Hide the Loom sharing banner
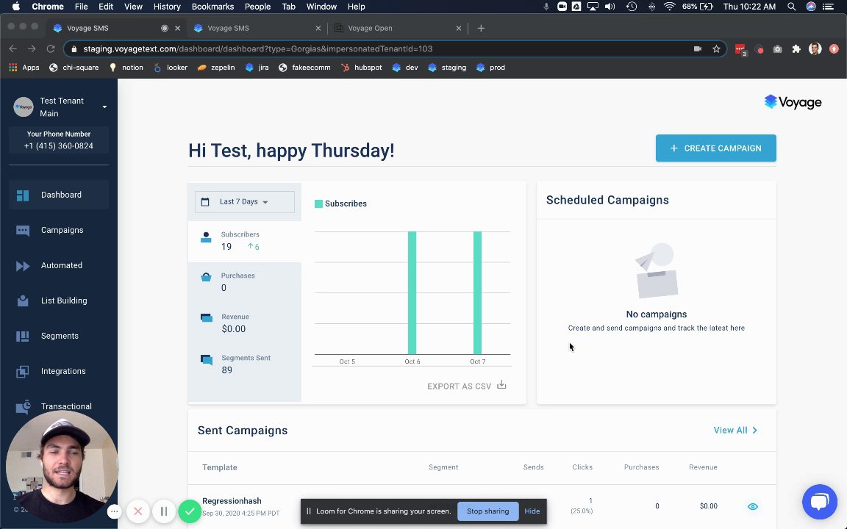This screenshot has height=529, width=847. (x=532, y=511)
